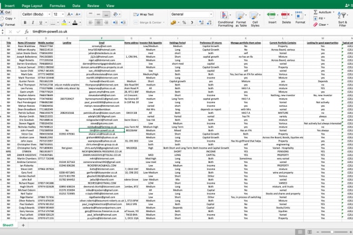This screenshot has width=353, height=235.
Task: Open the cell borders dropdown arrow
Action: click(x=58, y=22)
